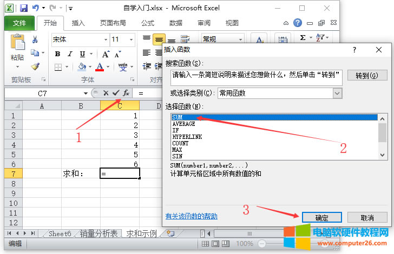Click the Select All corner cell

[14, 106]
